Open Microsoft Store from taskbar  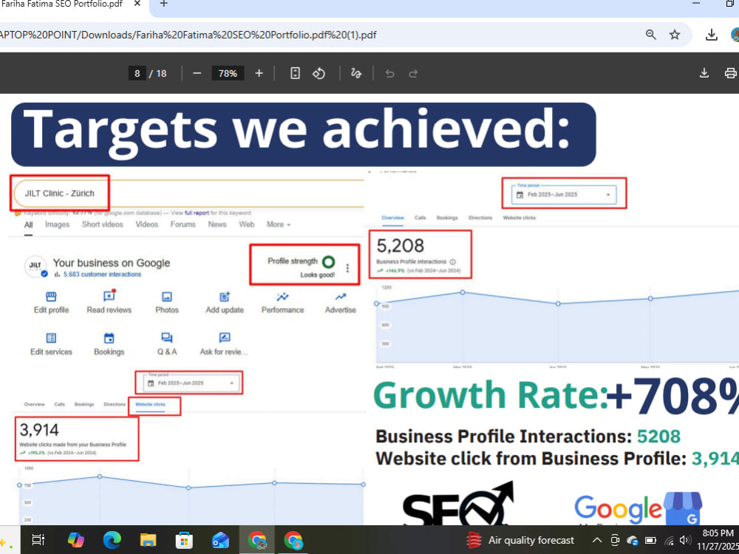click(184, 540)
